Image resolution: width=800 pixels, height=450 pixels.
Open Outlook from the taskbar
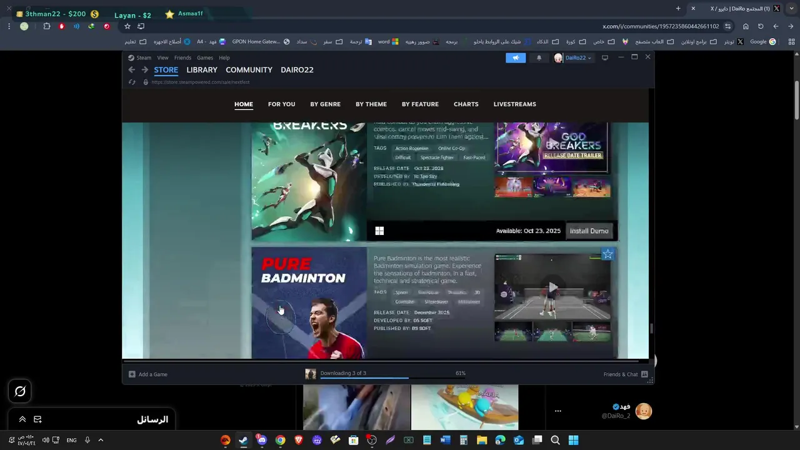(x=518, y=440)
